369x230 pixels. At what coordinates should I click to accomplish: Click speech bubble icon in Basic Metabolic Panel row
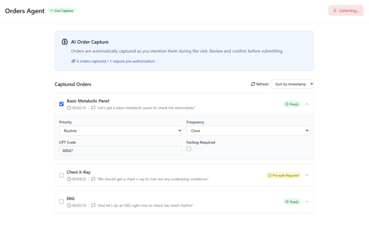[93, 108]
